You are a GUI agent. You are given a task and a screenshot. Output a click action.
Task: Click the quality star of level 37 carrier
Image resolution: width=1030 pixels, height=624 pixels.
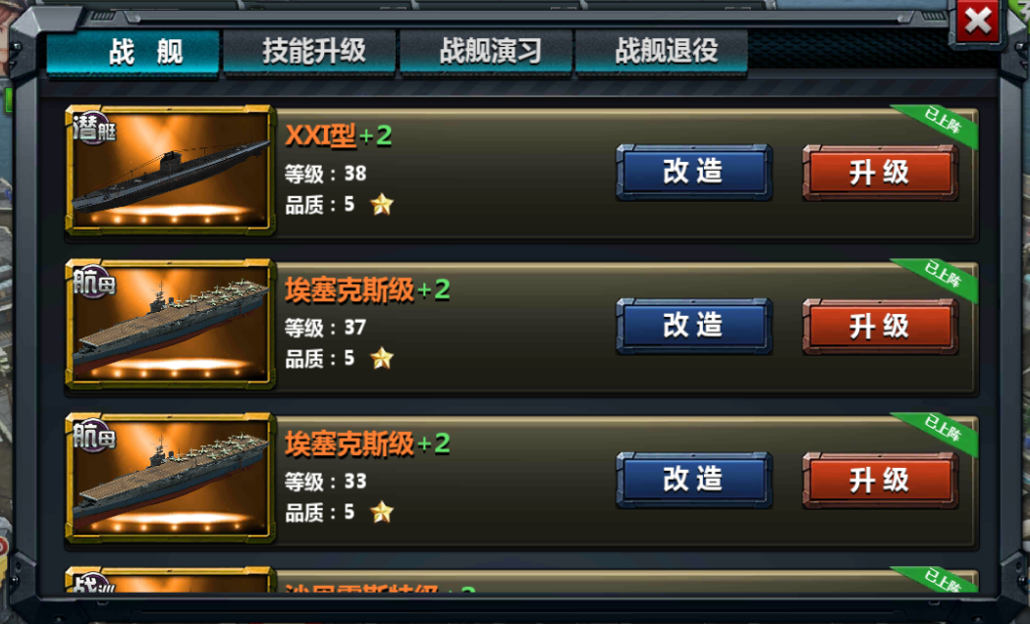coord(382,358)
